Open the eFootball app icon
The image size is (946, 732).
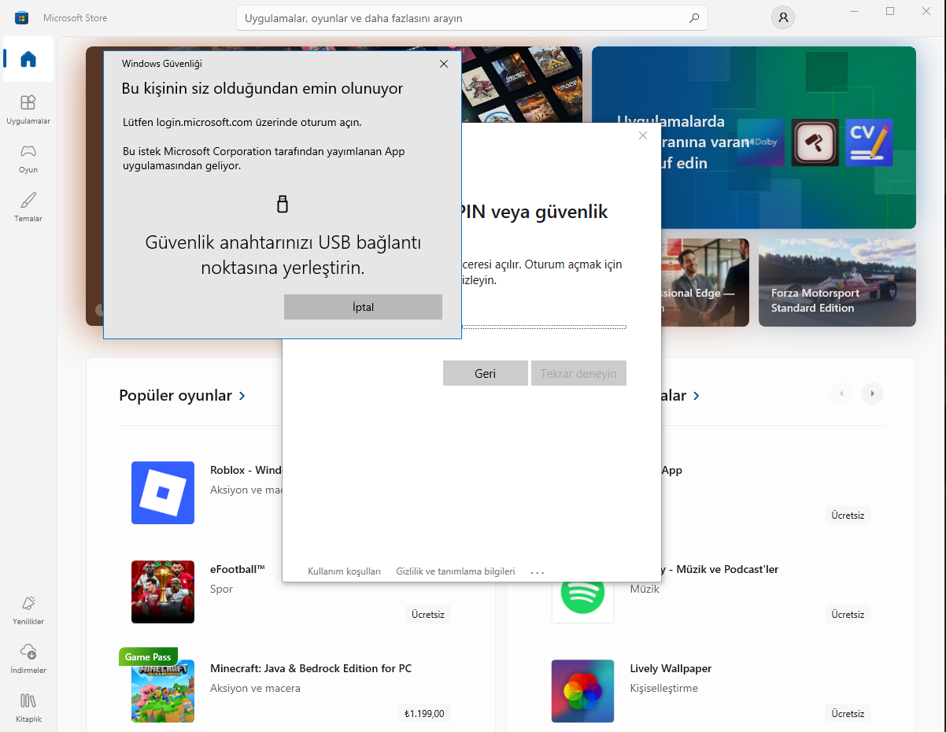click(163, 592)
